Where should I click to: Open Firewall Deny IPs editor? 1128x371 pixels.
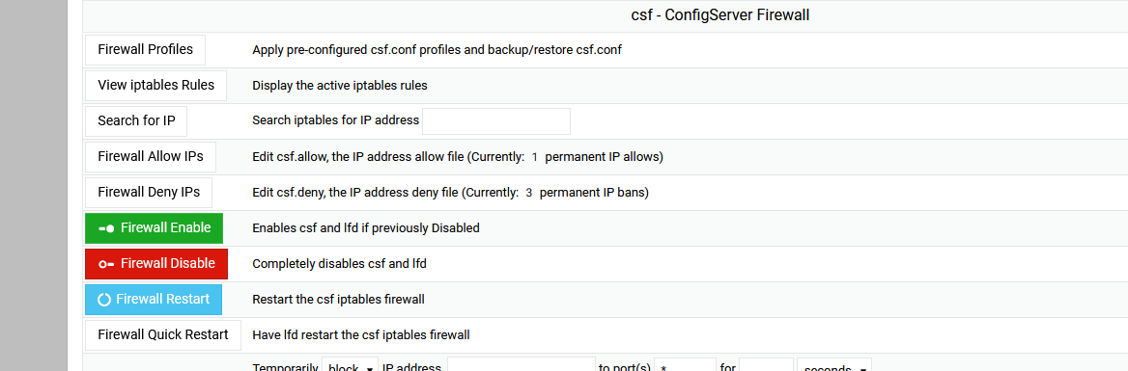148,193
